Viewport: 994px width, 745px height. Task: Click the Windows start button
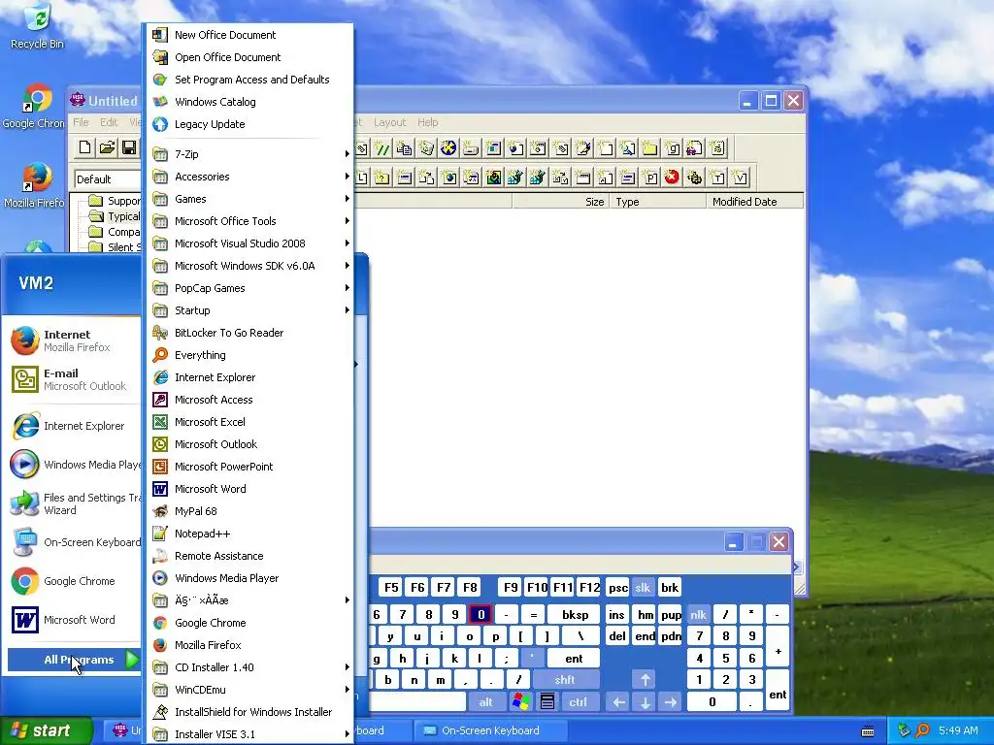47,730
